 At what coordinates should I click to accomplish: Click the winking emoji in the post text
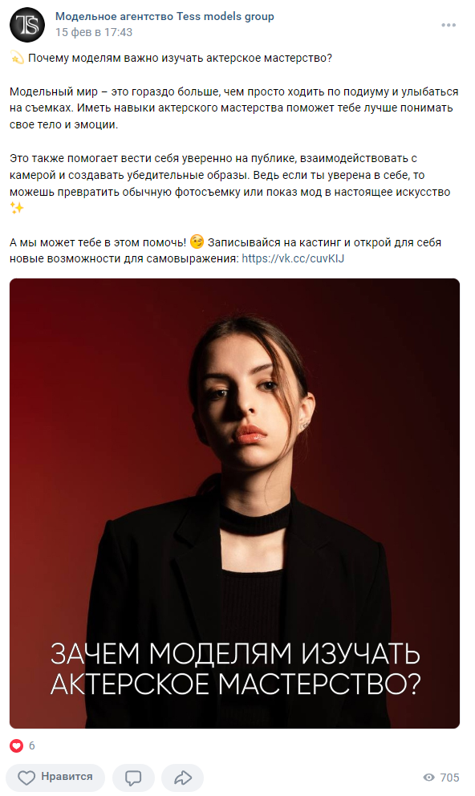pyautogui.click(x=197, y=242)
